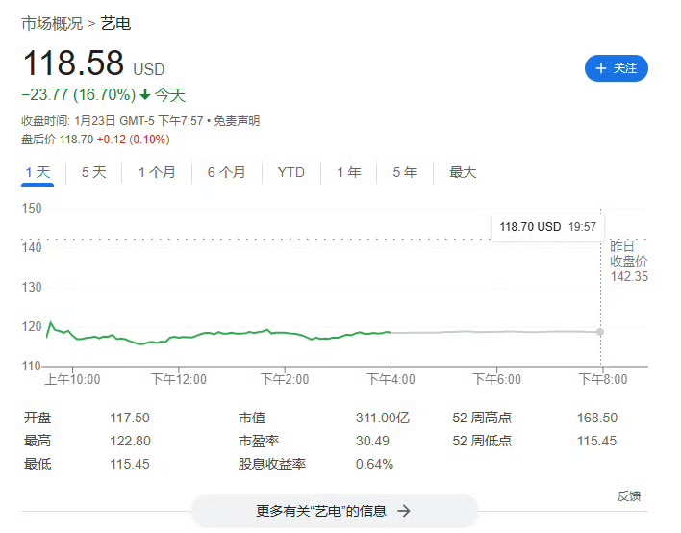Click the 市值 value 311.00亿
681x533 pixels.
click(383, 418)
